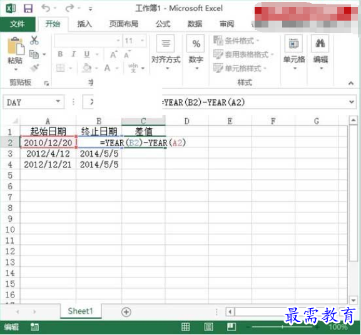Click the zoom slider in status bar
The image size is (361, 335).
[283, 327]
